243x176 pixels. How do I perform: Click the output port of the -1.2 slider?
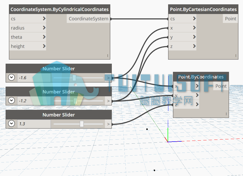pyautogui.click(x=108, y=101)
